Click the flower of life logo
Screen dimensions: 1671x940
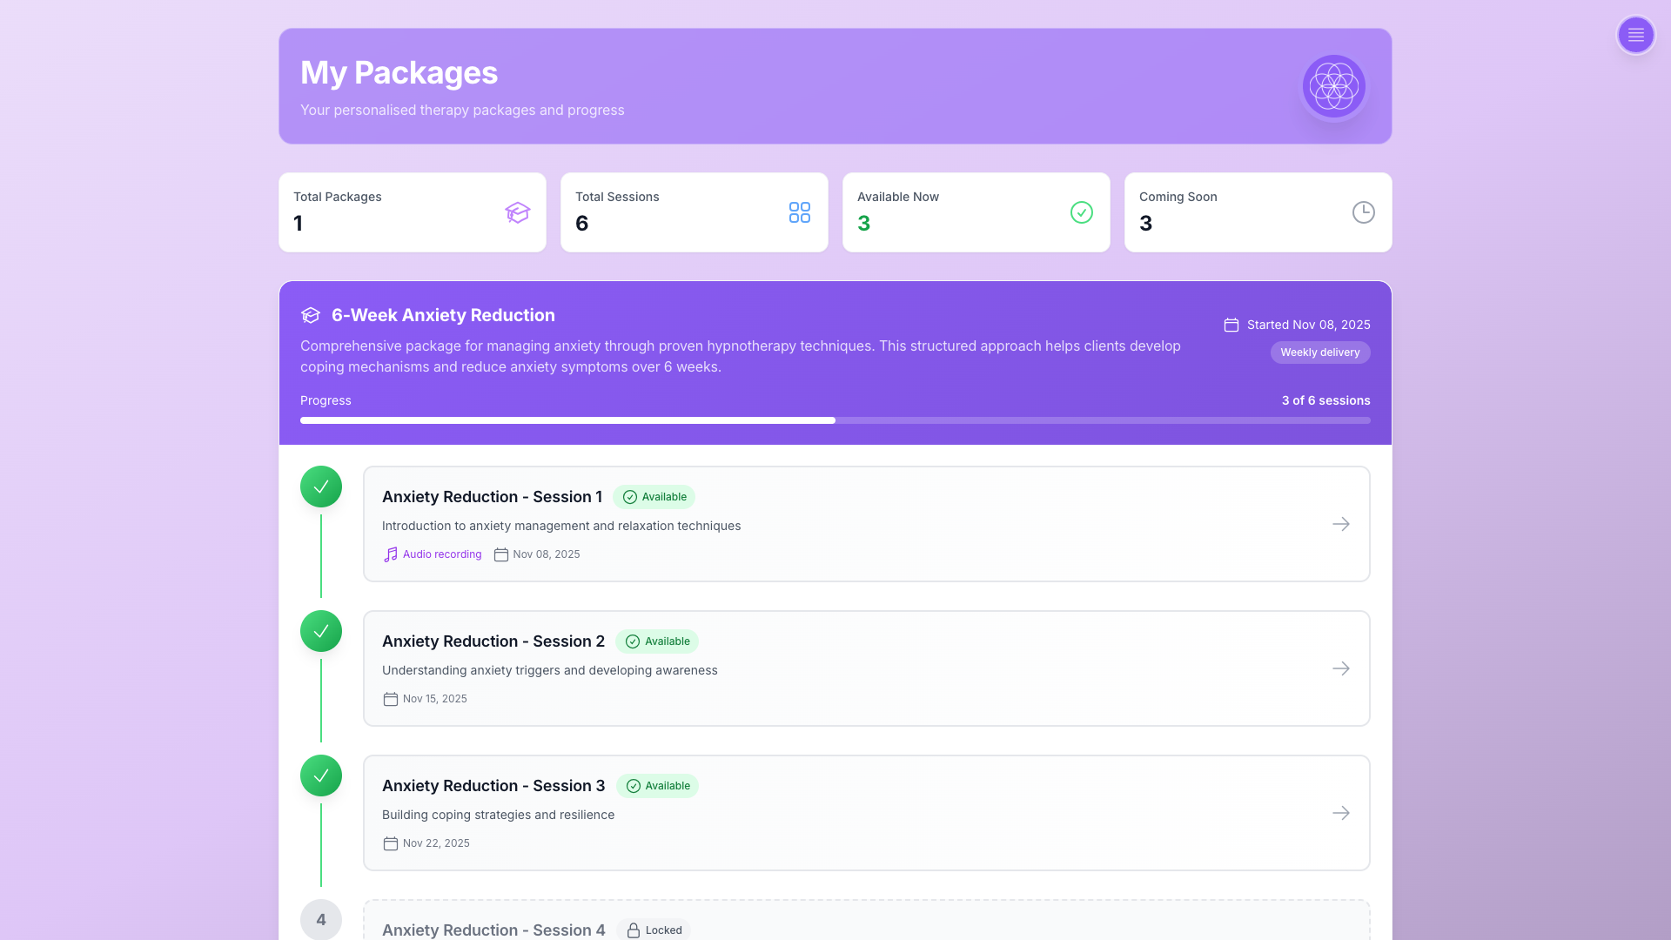tap(1333, 86)
